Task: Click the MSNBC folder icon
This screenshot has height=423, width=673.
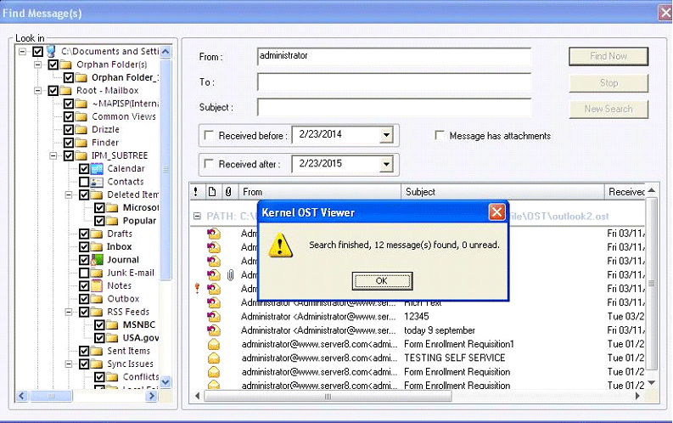Action: (113, 325)
